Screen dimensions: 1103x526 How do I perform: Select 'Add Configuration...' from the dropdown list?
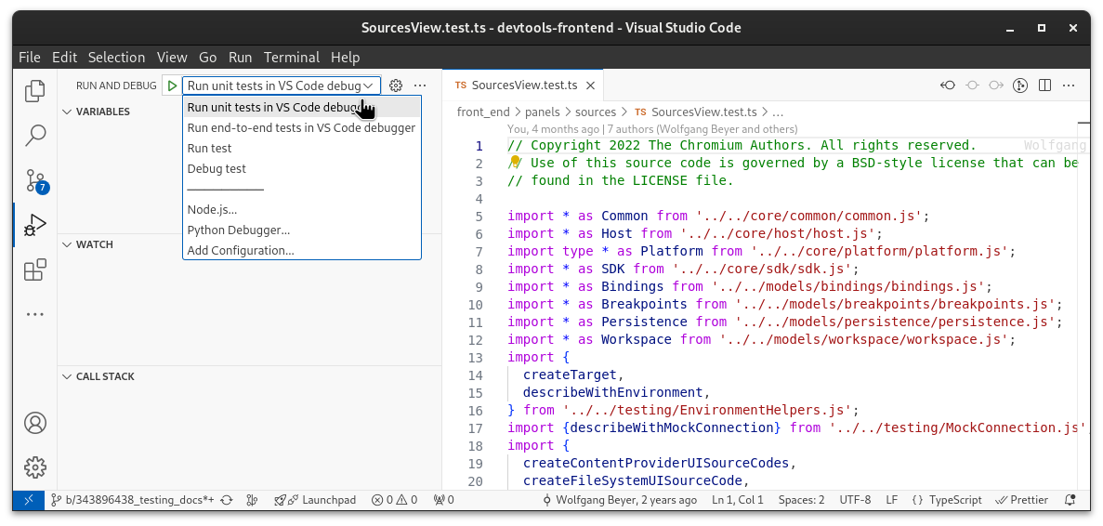241,250
